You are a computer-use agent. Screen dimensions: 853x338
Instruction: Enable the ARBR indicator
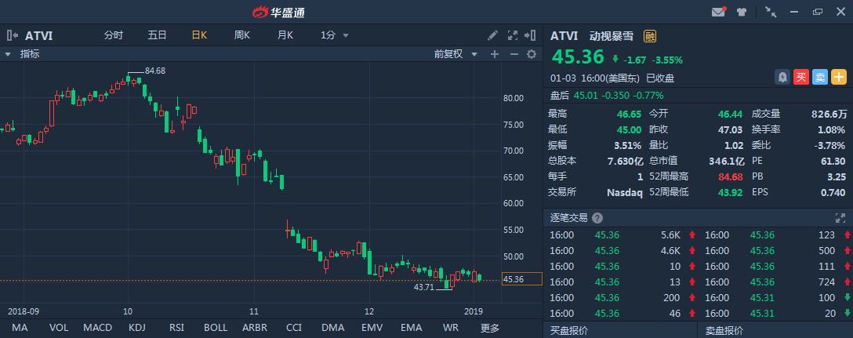[255, 328]
